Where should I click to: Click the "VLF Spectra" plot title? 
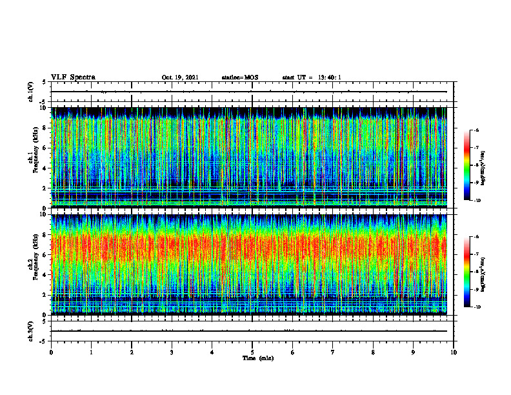[x=73, y=77]
